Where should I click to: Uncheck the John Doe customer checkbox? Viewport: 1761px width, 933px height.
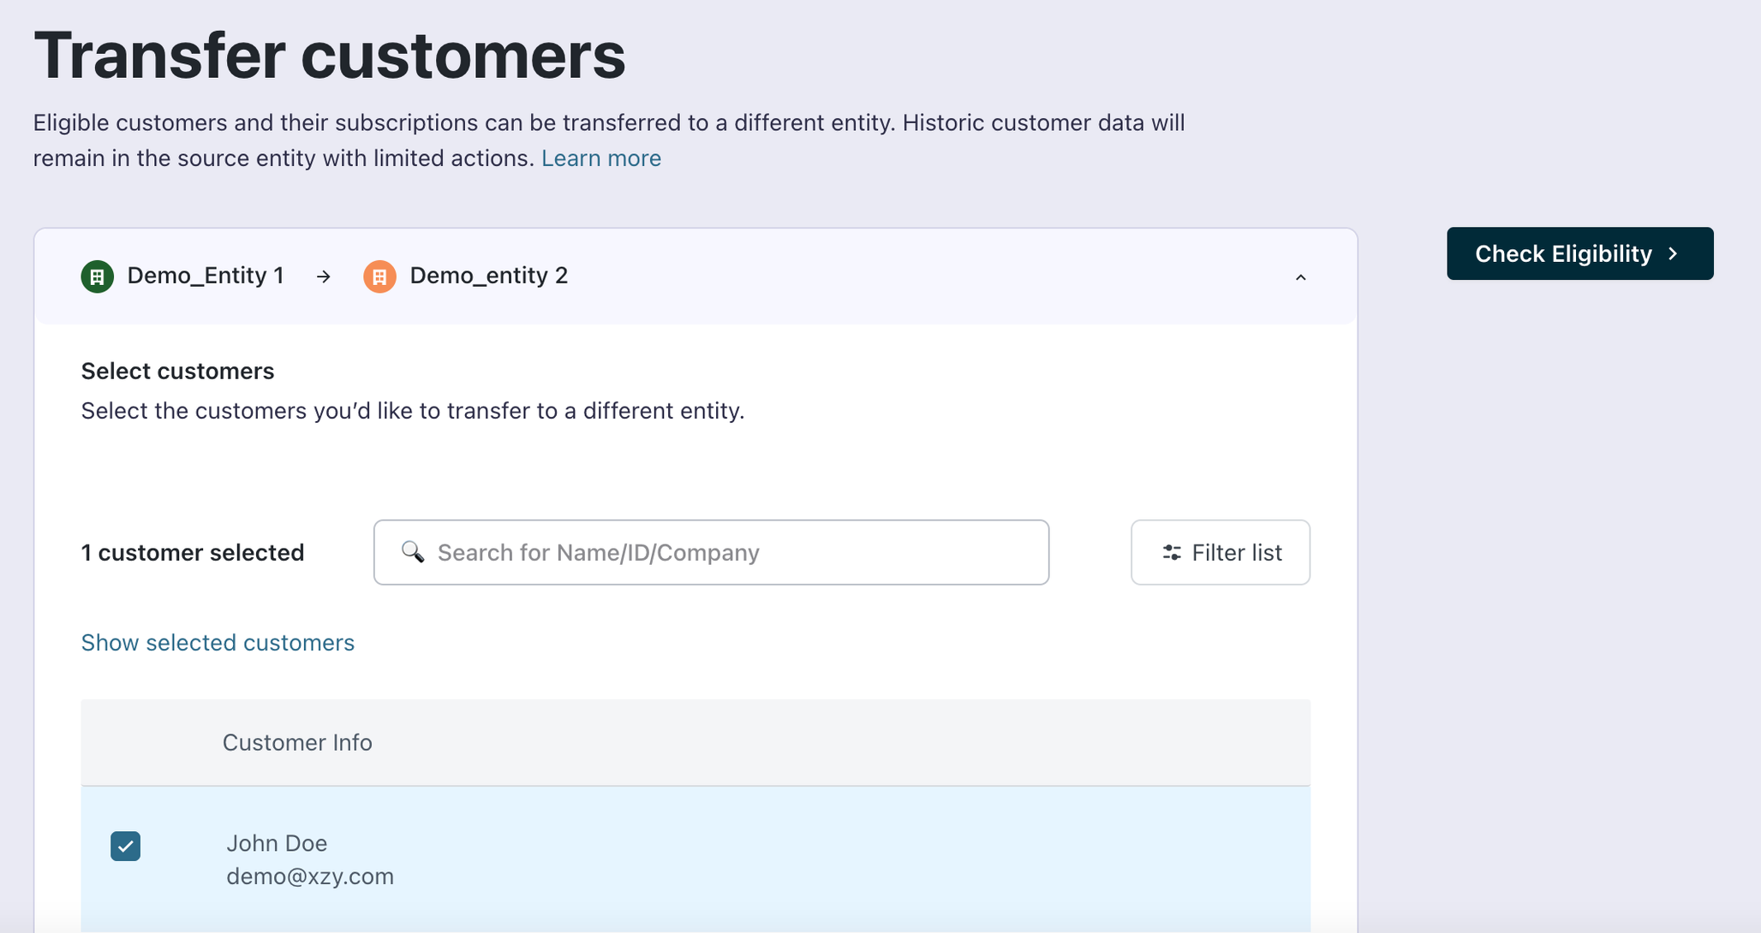coord(126,846)
